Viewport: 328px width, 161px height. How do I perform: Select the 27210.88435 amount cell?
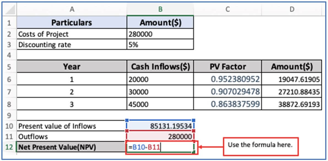(292, 92)
